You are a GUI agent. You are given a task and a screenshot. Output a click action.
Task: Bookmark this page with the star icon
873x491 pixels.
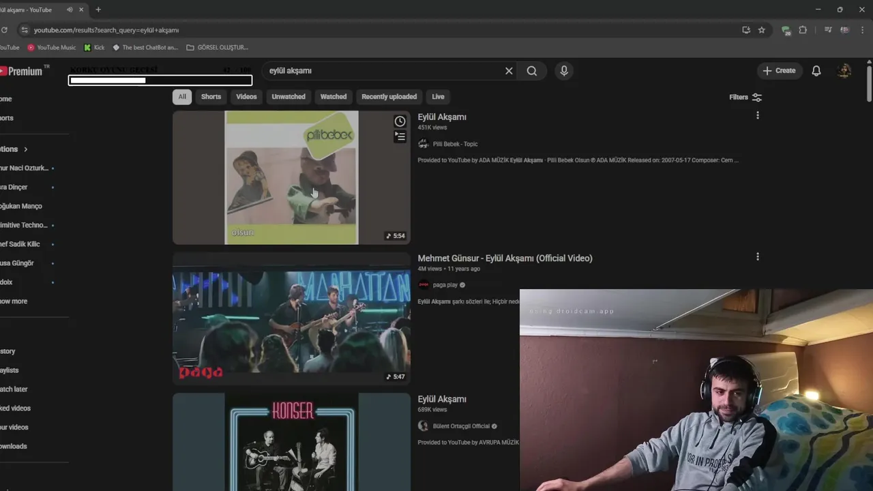762,30
